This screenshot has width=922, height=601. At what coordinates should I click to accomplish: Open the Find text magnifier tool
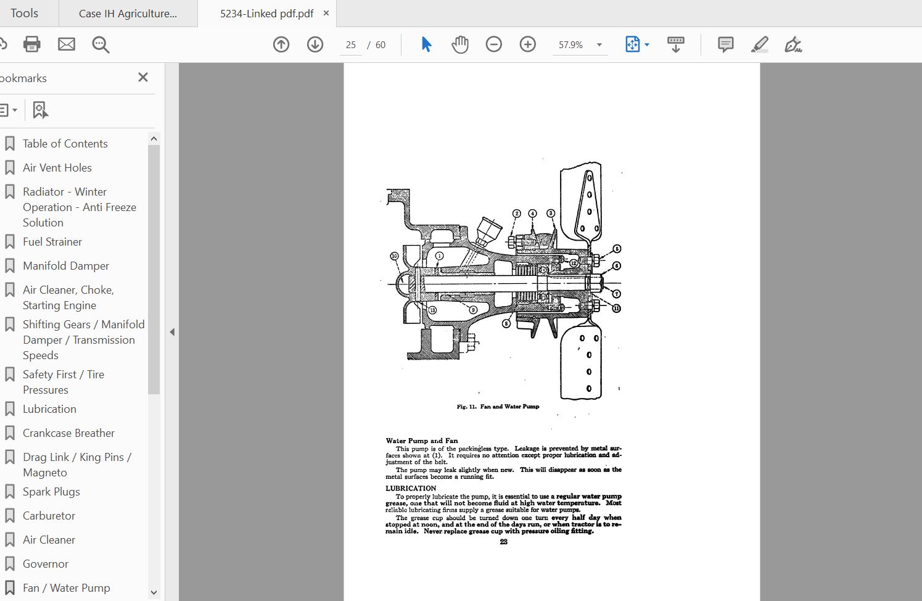pyautogui.click(x=101, y=44)
